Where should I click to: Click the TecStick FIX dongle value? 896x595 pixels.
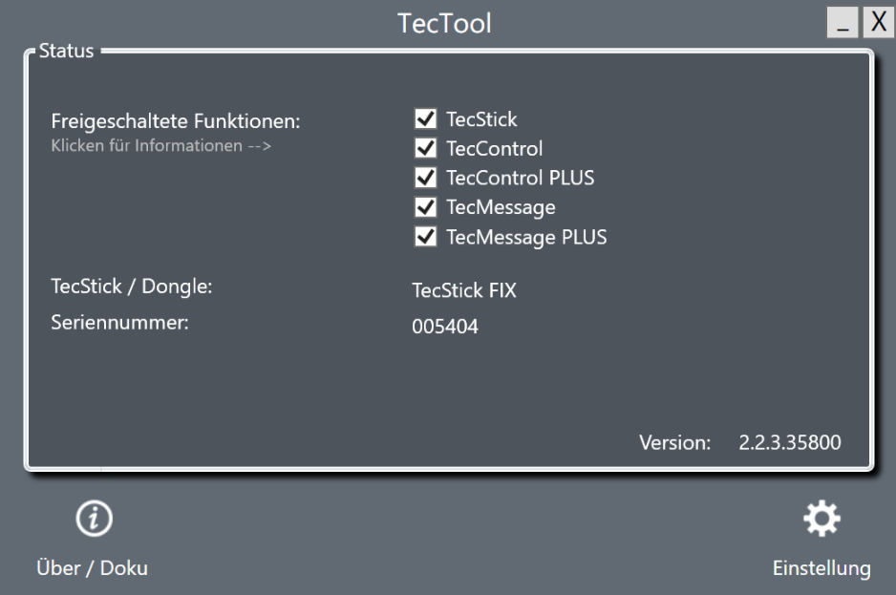pos(464,290)
